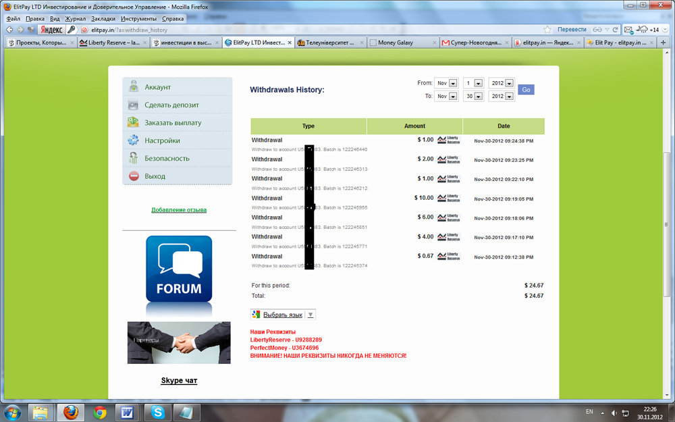
Task: Click the money icon beside Заказать выплату
Action: (134, 123)
